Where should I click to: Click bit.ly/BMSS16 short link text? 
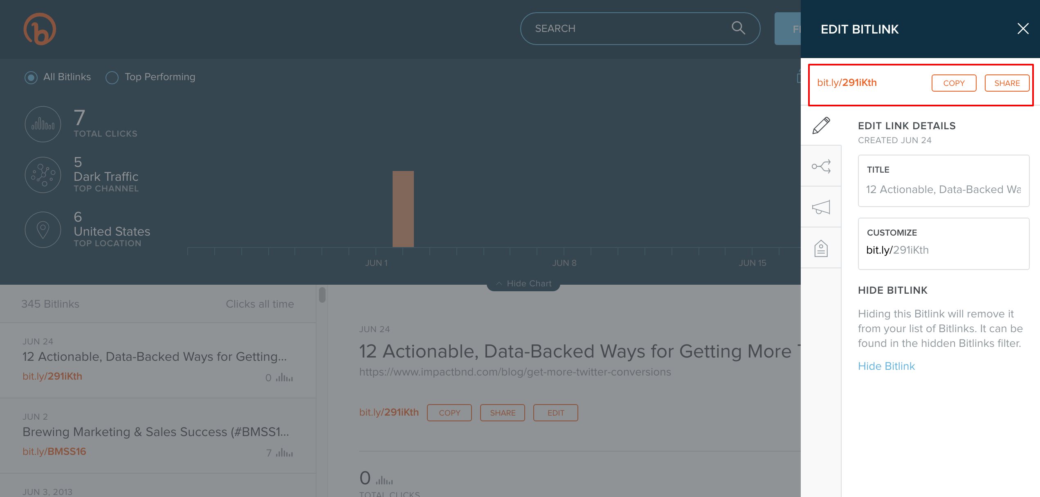[54, 452]
